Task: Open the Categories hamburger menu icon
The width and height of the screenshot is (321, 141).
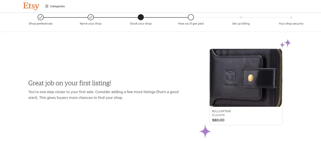Action: pyautogui.click(x=47, y=6)
